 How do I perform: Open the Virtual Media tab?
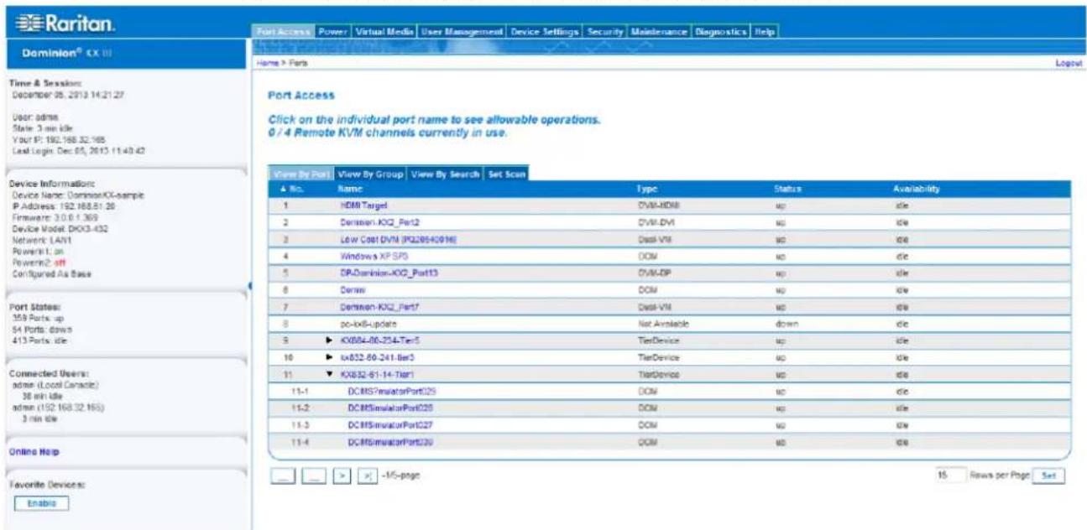click(385, 31)
